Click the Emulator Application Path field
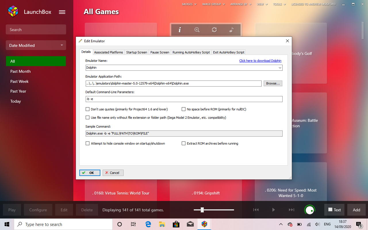Image resolution: width=368 pixels, height=230 pixels. (173, 83)
